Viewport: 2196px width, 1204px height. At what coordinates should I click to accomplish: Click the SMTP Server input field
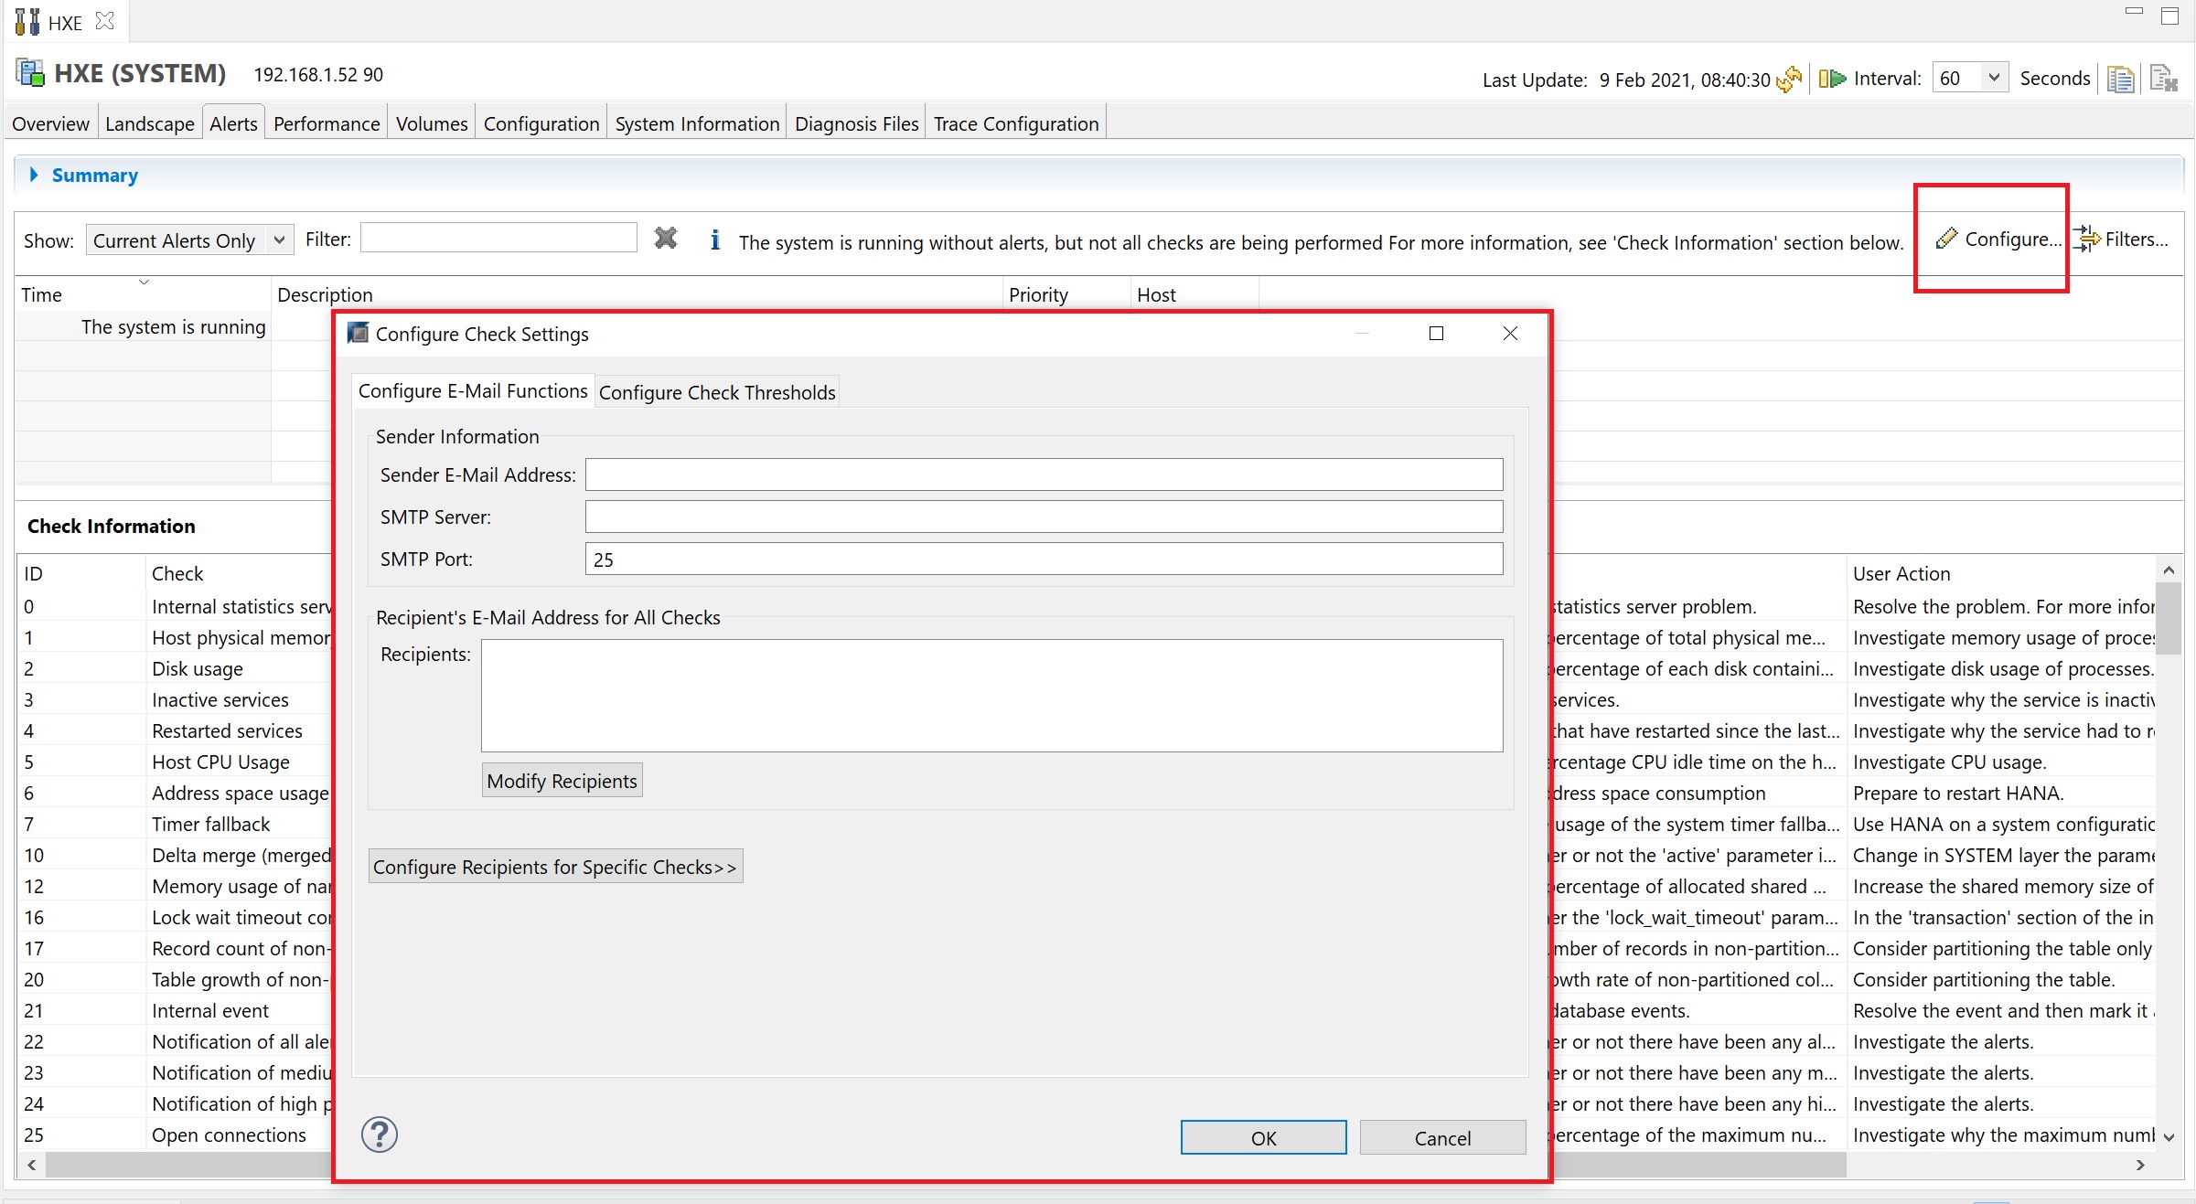click(1043, 517)
